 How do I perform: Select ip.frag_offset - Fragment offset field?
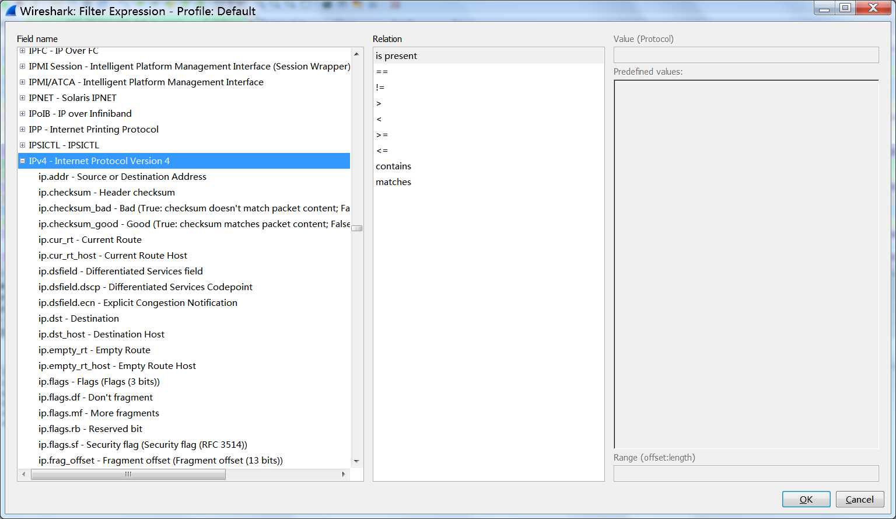coord(160,461)
